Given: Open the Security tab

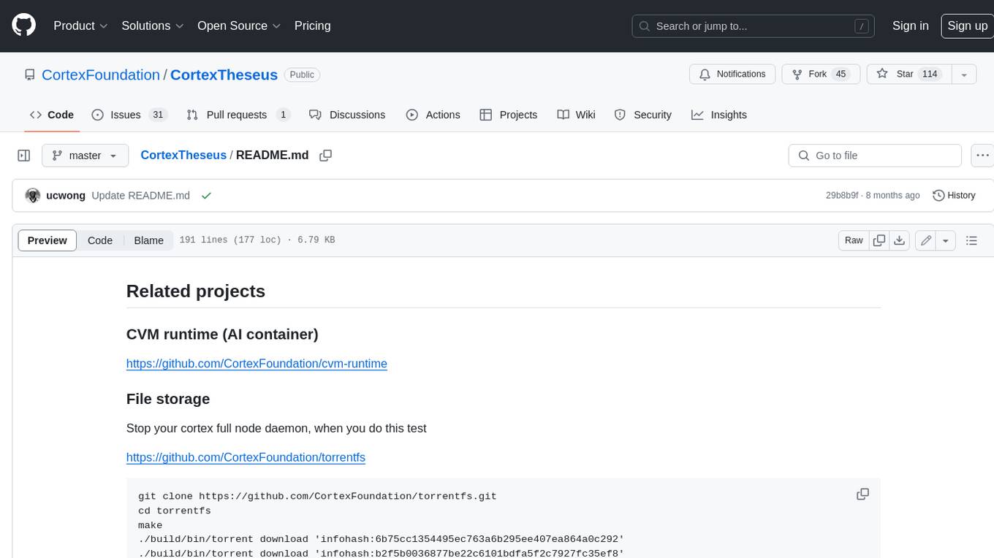Looking at the screenshot, I should click(x=642, y=115).
